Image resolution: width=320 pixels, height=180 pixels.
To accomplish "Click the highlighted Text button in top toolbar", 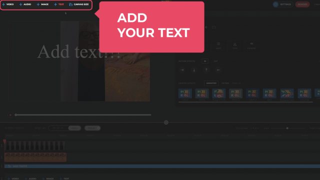I will click(x=59, y=4).
